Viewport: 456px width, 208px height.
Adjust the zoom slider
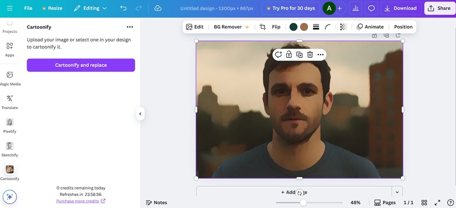tap(303, 203)
